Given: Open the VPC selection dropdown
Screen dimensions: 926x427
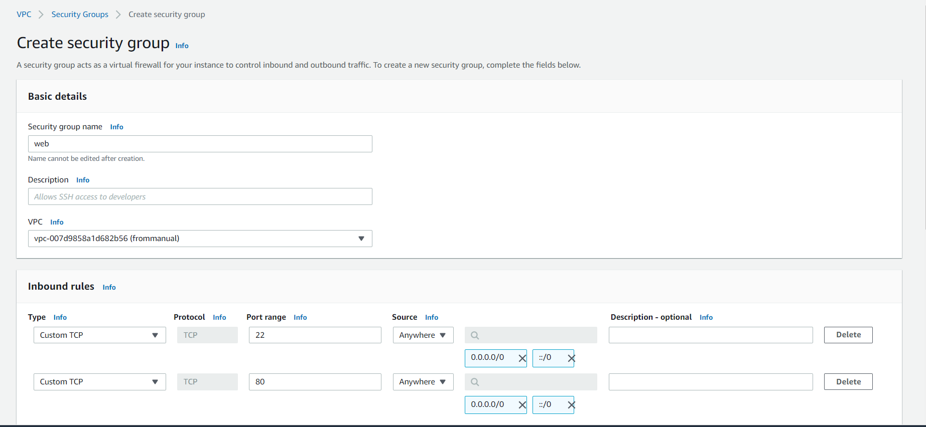Looking at the screenshot, I should [x=200, y=239].
